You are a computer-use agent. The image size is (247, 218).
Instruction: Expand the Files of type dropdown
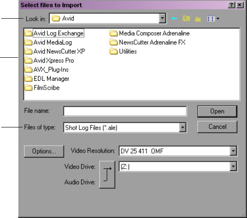click(x=183, y=127)
